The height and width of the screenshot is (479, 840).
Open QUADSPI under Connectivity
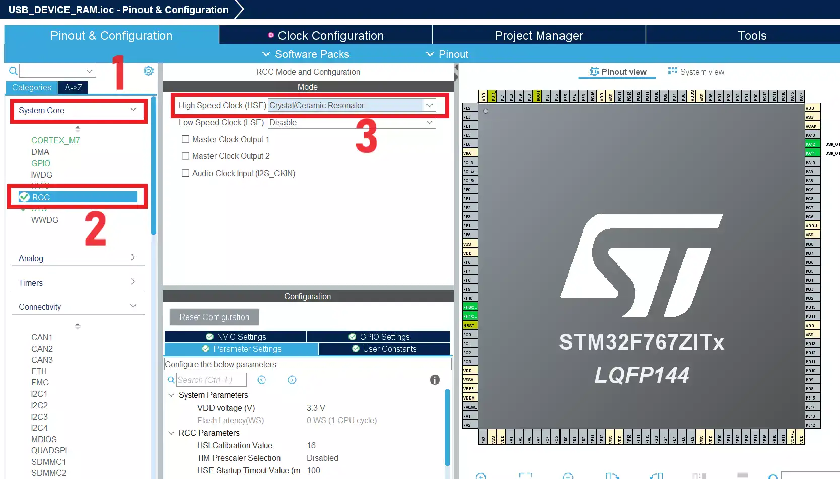[x=49, y=450]
